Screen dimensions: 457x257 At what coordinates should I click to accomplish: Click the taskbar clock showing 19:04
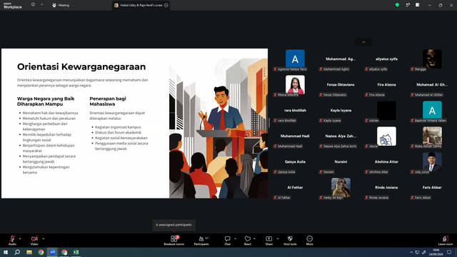[436, 252]
